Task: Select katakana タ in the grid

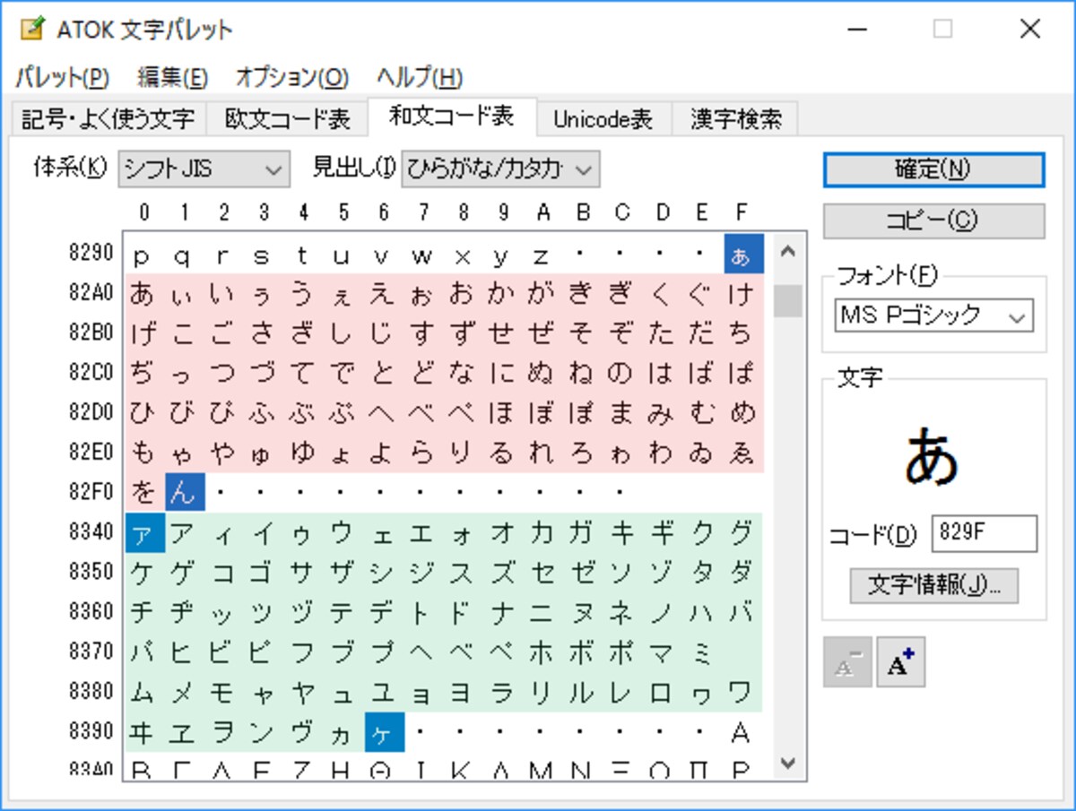Action: (x=703, y=573)
